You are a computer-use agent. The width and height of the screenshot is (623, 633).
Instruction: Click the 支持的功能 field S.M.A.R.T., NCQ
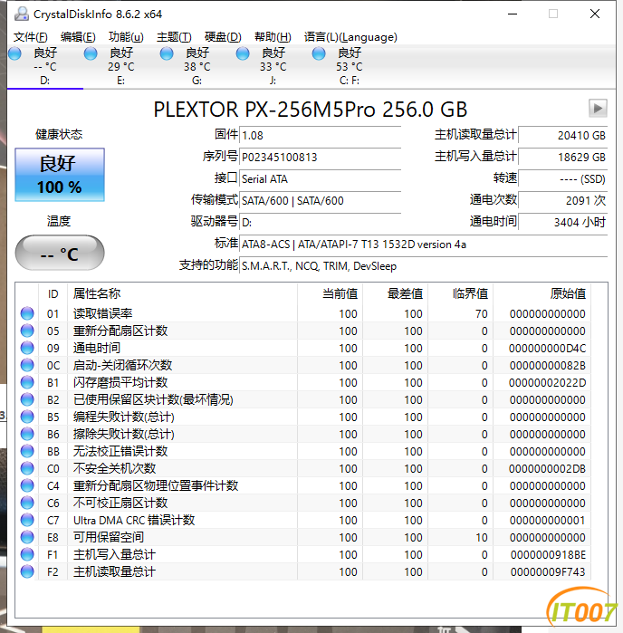(x=423, y=266)
